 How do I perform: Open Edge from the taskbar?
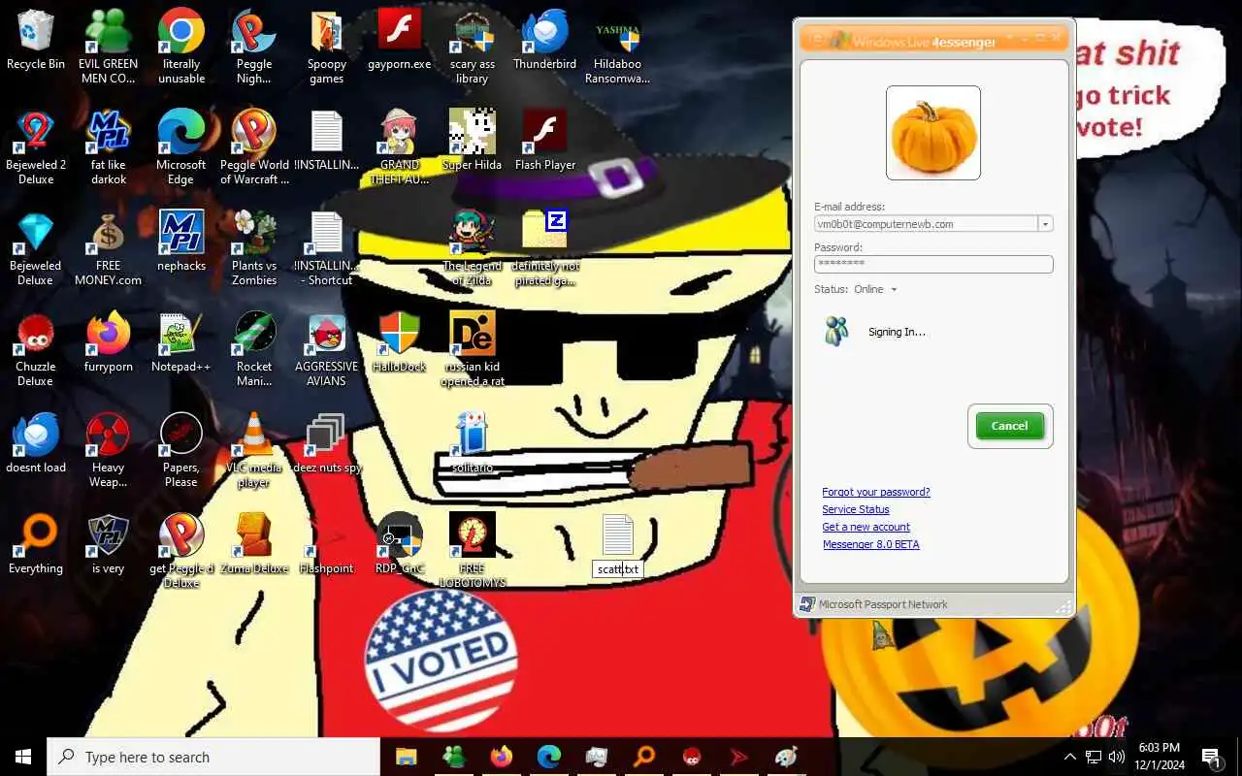(x=548, y=757)
